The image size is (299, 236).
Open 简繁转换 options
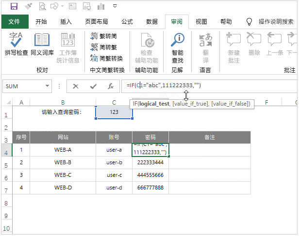(x=106, y=59)
